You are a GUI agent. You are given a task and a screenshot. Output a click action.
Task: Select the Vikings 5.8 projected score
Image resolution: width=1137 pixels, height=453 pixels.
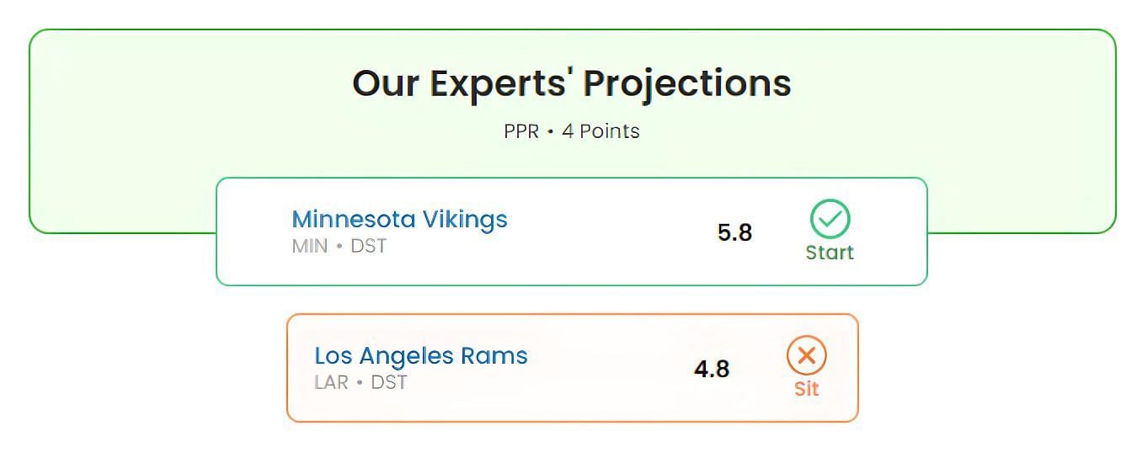tap(734, 232)
